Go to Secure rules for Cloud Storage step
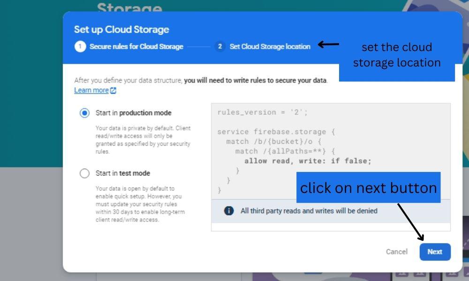The width and height of the screenshot is (469, 281). (x=136, y=46)
